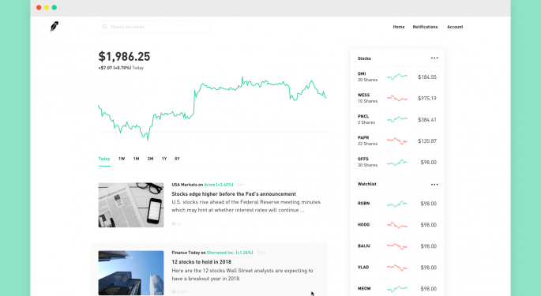Screen dimensions: 541x296
Task: Click the WESS red sparkline chart
Action: click(397, 99)
